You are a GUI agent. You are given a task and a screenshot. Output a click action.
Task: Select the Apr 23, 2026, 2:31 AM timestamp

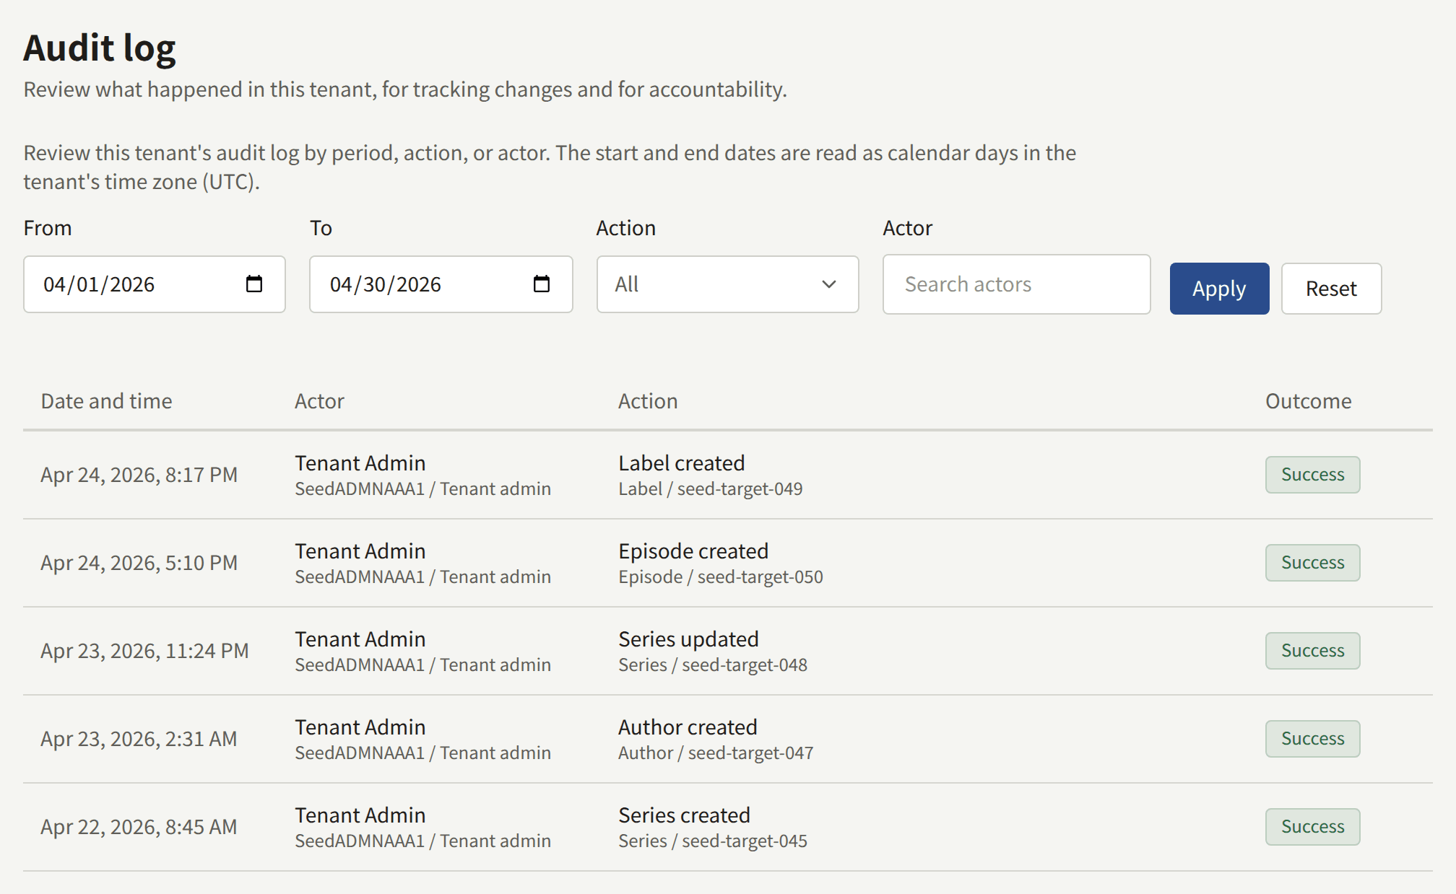point(139,739)
